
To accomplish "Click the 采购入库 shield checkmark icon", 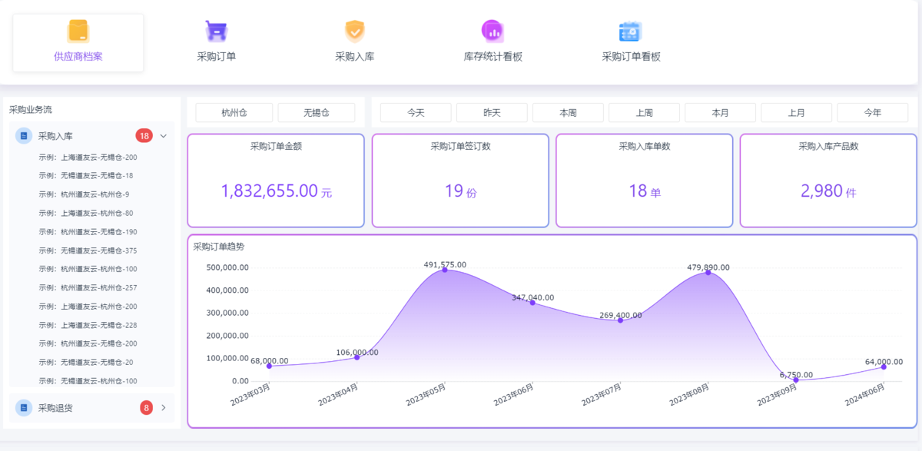I will [x=354, y=31].
